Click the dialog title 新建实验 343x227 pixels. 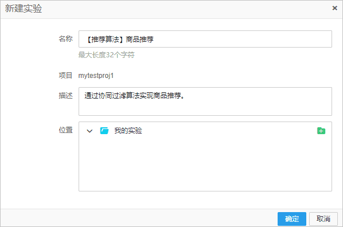24,9
